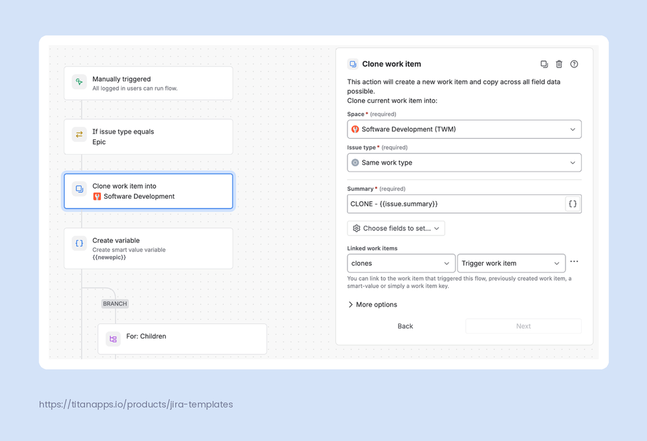The height and width of the screenshot is (441, 647).
Task: Open the link type dropdown showing clones
Action: pyautogui.click(x=401, y=263)
